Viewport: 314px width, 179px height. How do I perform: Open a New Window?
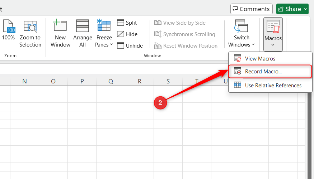click(x=60, y=33)
